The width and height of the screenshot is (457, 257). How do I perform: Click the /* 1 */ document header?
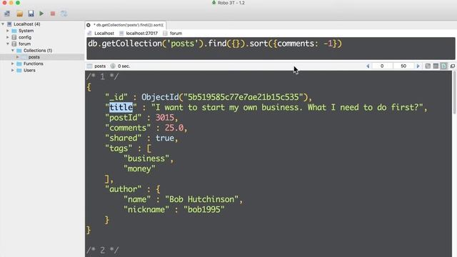(x=102, y=76)
